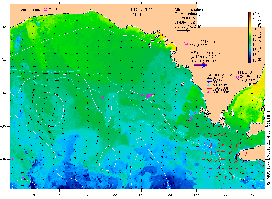This screenshot has width=272, height=199.
Task: Click the magenta 300-600m ANMN arrow
Action: coord(209,92)
